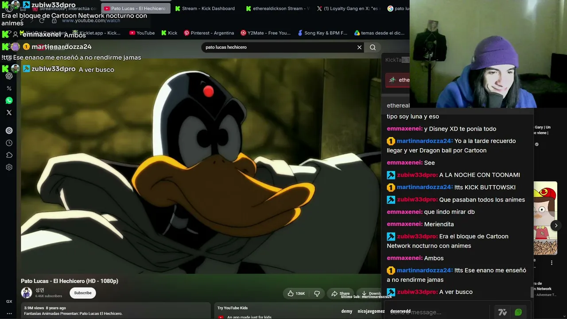Click the badge beside 'Ese enano me enseñó'
The height and width of the screenshot is (319, 567).
[391, 270]
